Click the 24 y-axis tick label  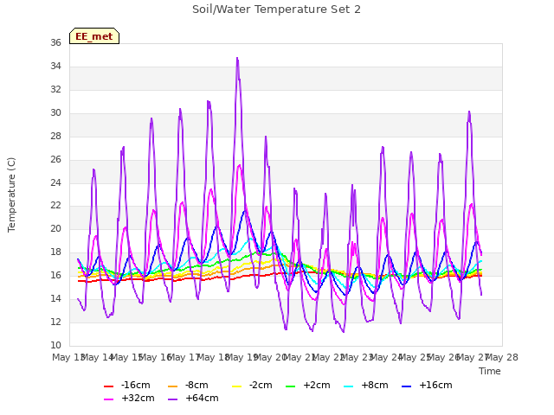click(55, 182)
